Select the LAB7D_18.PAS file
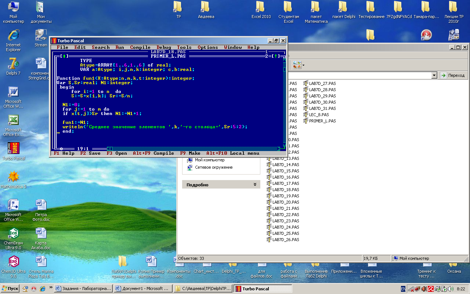The height and width of the screenshot is (294, 470). coord(283,190)
